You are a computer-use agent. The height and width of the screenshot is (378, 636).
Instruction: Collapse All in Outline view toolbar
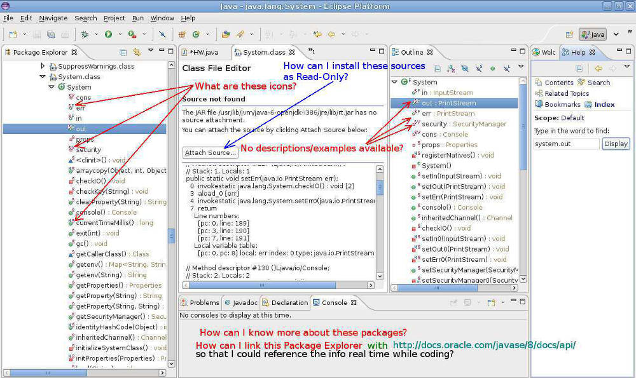coord(438,69)
